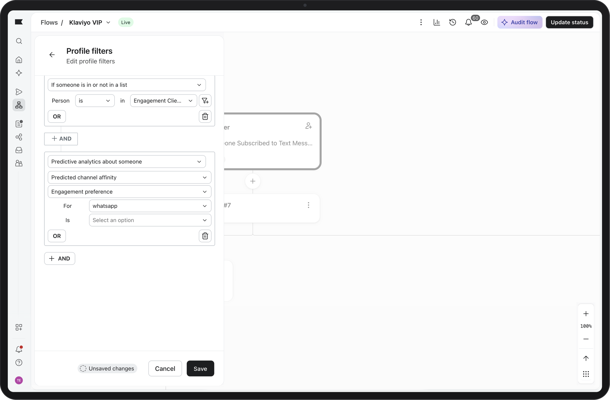Open the forms icon with notification dot
610x400 pixels.
click(x=19, y=124)
